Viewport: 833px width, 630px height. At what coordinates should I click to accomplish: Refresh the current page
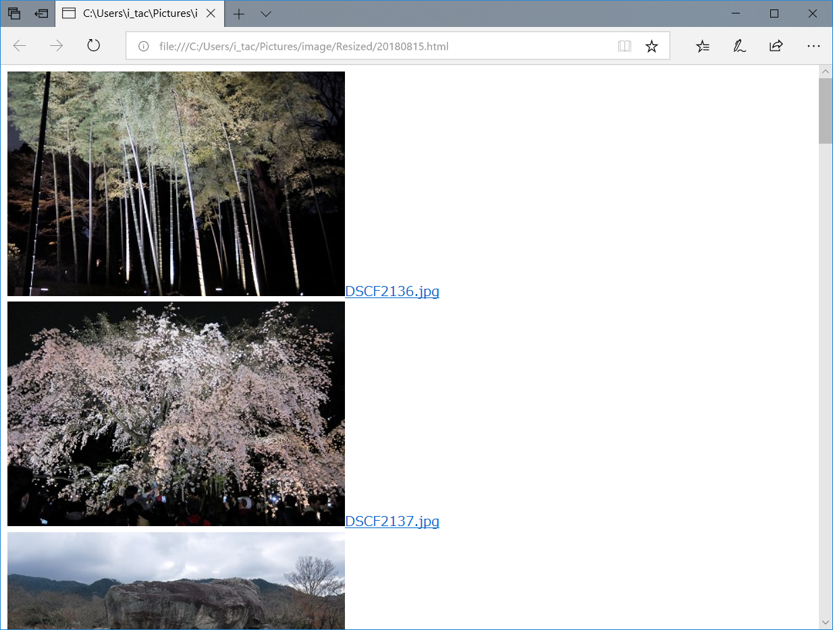click(93, 46)
